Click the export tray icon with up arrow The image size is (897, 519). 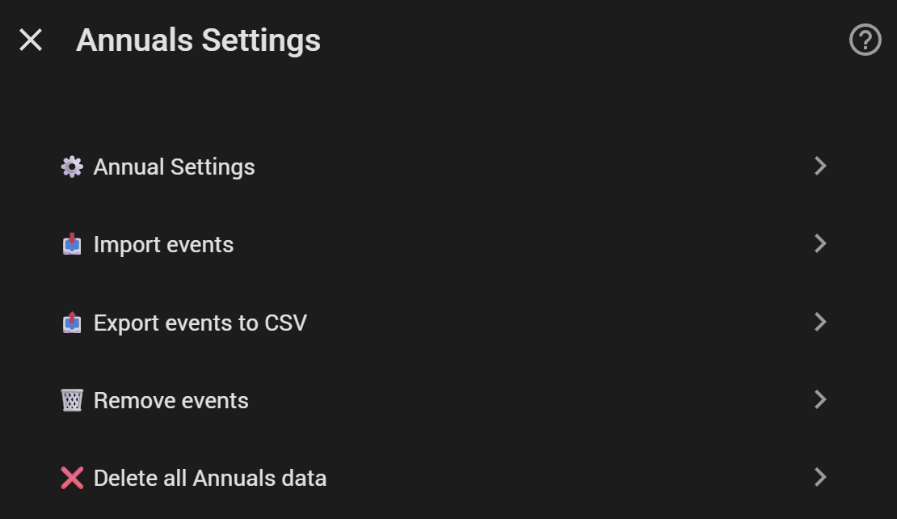(72, 323)
